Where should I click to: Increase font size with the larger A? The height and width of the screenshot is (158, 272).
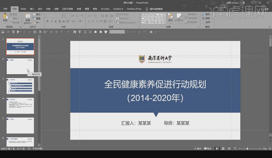pyautogui.click(x=73, y=16)
